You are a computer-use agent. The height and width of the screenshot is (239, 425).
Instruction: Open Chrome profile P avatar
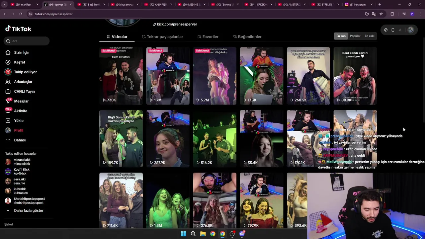(412, 14)
